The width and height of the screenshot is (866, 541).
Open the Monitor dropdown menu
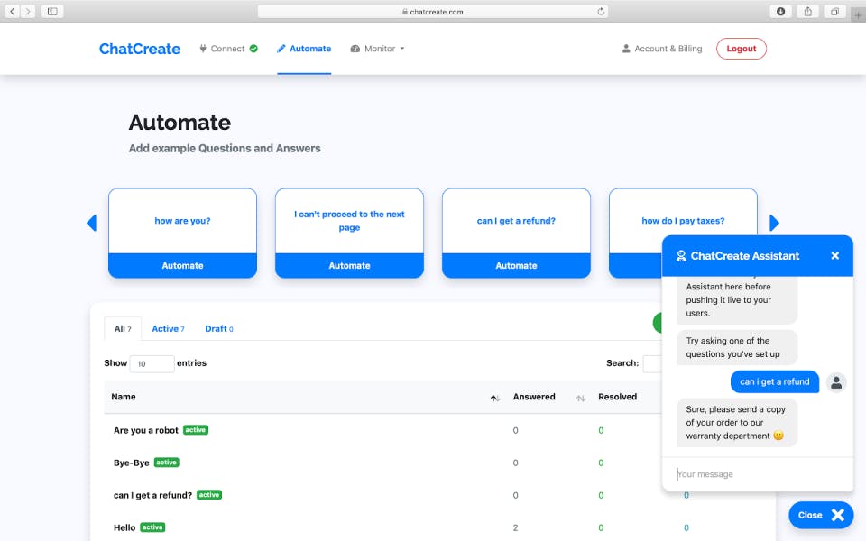(378, 49)
